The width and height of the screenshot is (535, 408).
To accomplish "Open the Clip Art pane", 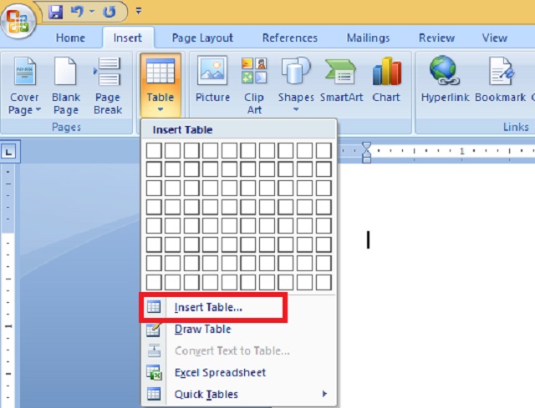I will 254,85.
